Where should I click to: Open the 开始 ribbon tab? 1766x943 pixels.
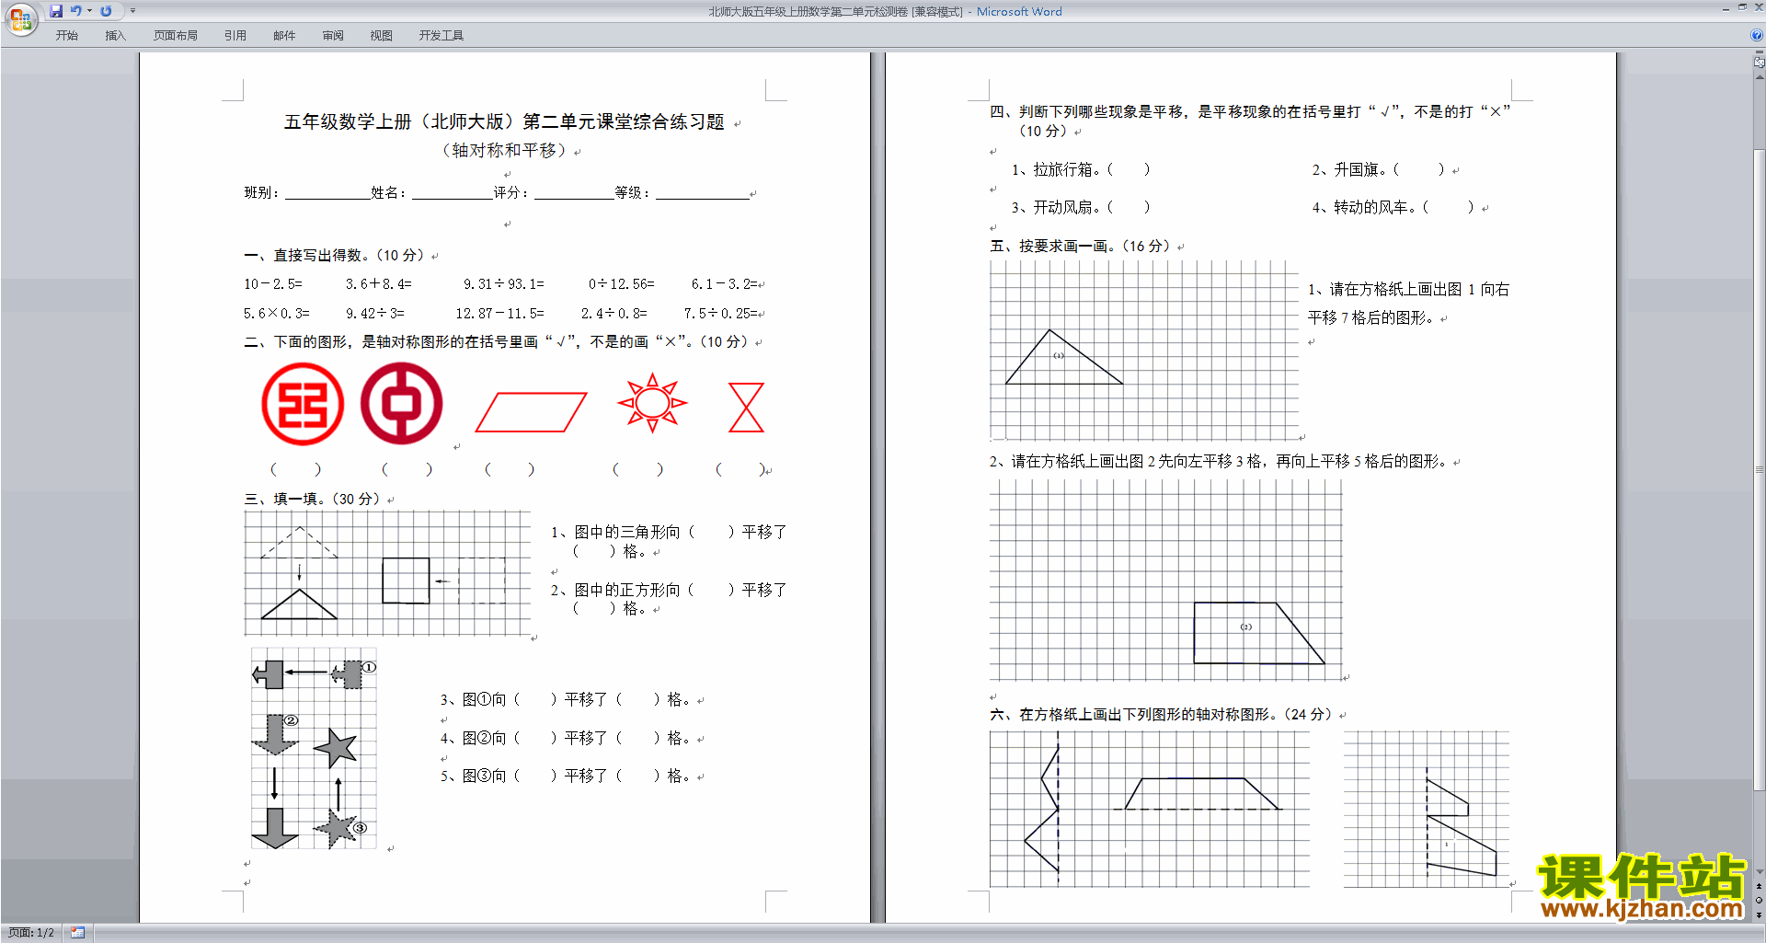pos(66,36)
